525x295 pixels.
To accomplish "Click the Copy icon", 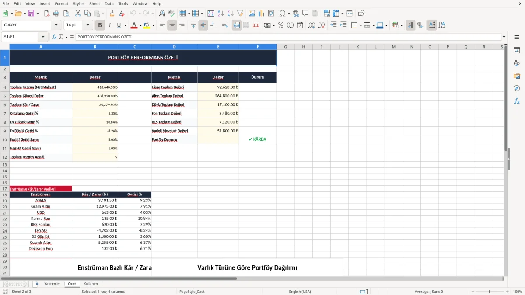I will [87, 14].
